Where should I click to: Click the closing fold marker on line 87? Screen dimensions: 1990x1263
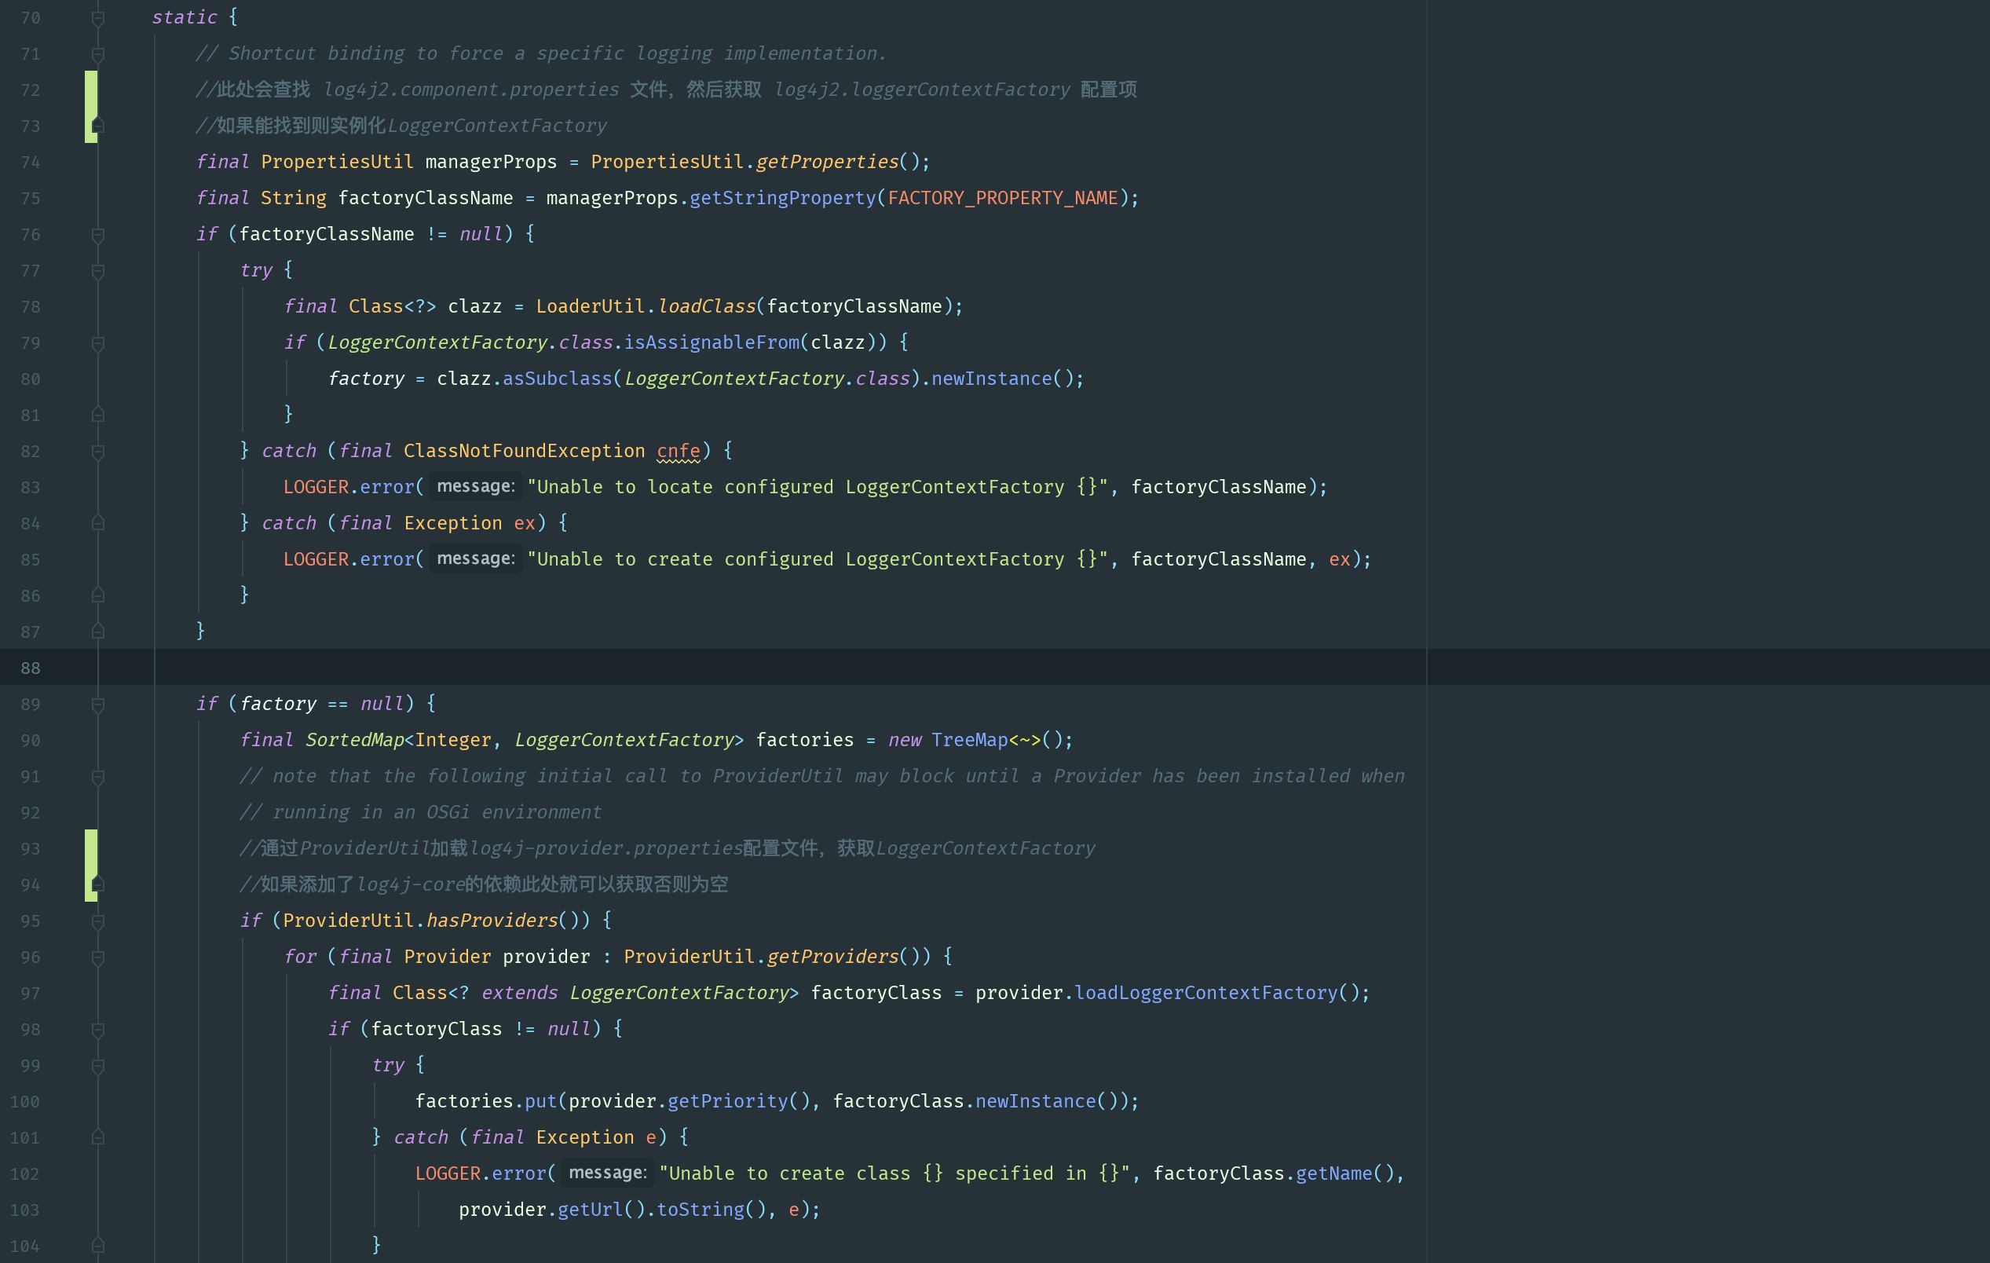click(x=97, y=631)
